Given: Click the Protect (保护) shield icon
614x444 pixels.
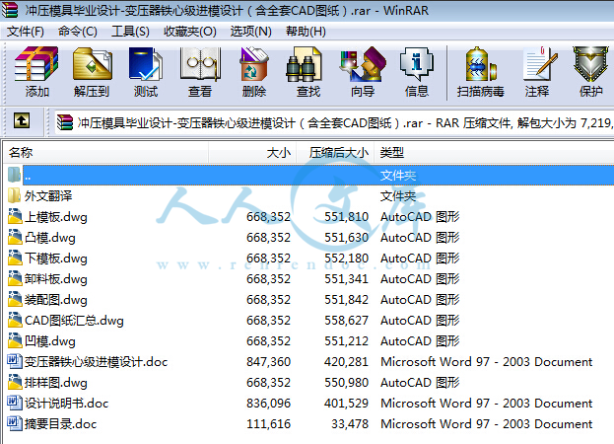Looking at the screenshot, I should coord(591,64).
